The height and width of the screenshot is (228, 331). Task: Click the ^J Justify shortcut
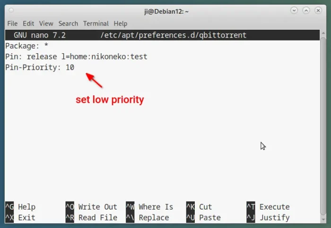(x=268, y=218)
